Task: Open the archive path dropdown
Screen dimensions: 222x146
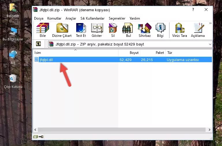Action: click(210, 44)
